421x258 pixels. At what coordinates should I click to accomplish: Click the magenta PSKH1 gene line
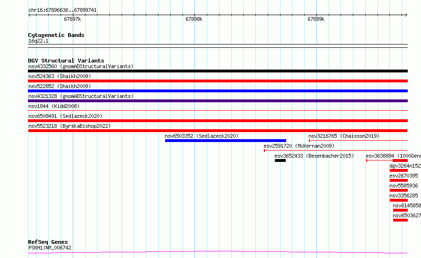tap(218, 252)
